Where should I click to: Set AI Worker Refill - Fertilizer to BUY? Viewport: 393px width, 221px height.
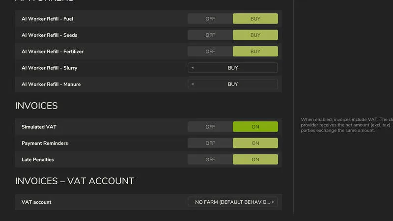[255, 52]
